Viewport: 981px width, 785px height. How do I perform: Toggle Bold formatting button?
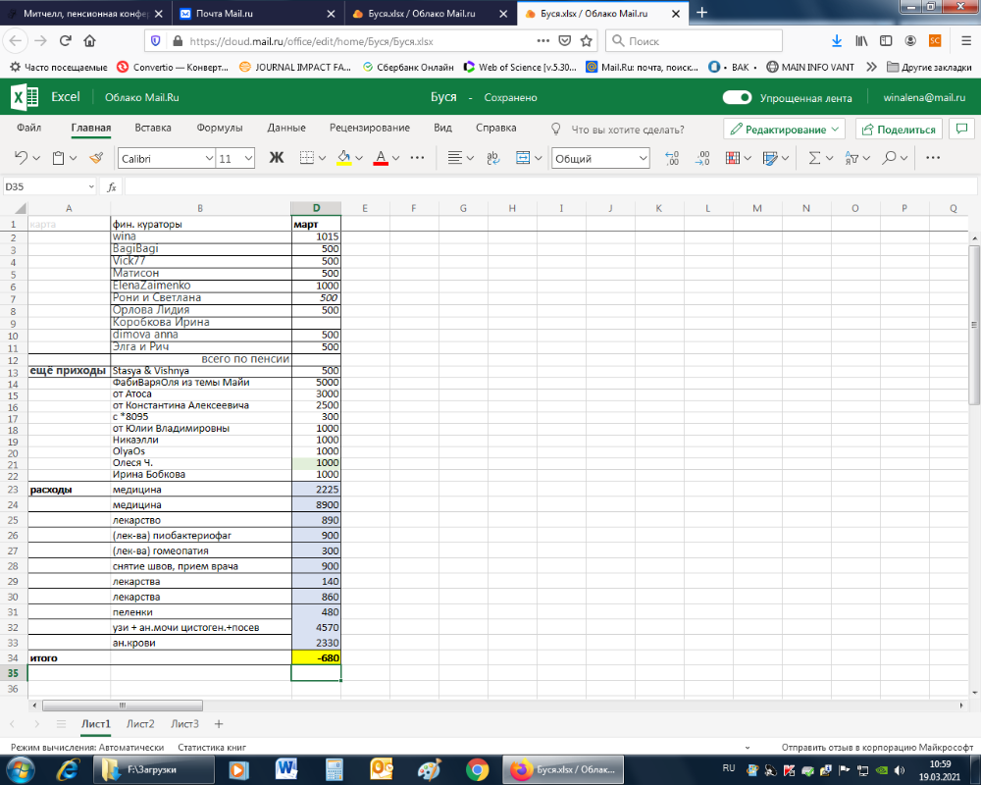276,158
